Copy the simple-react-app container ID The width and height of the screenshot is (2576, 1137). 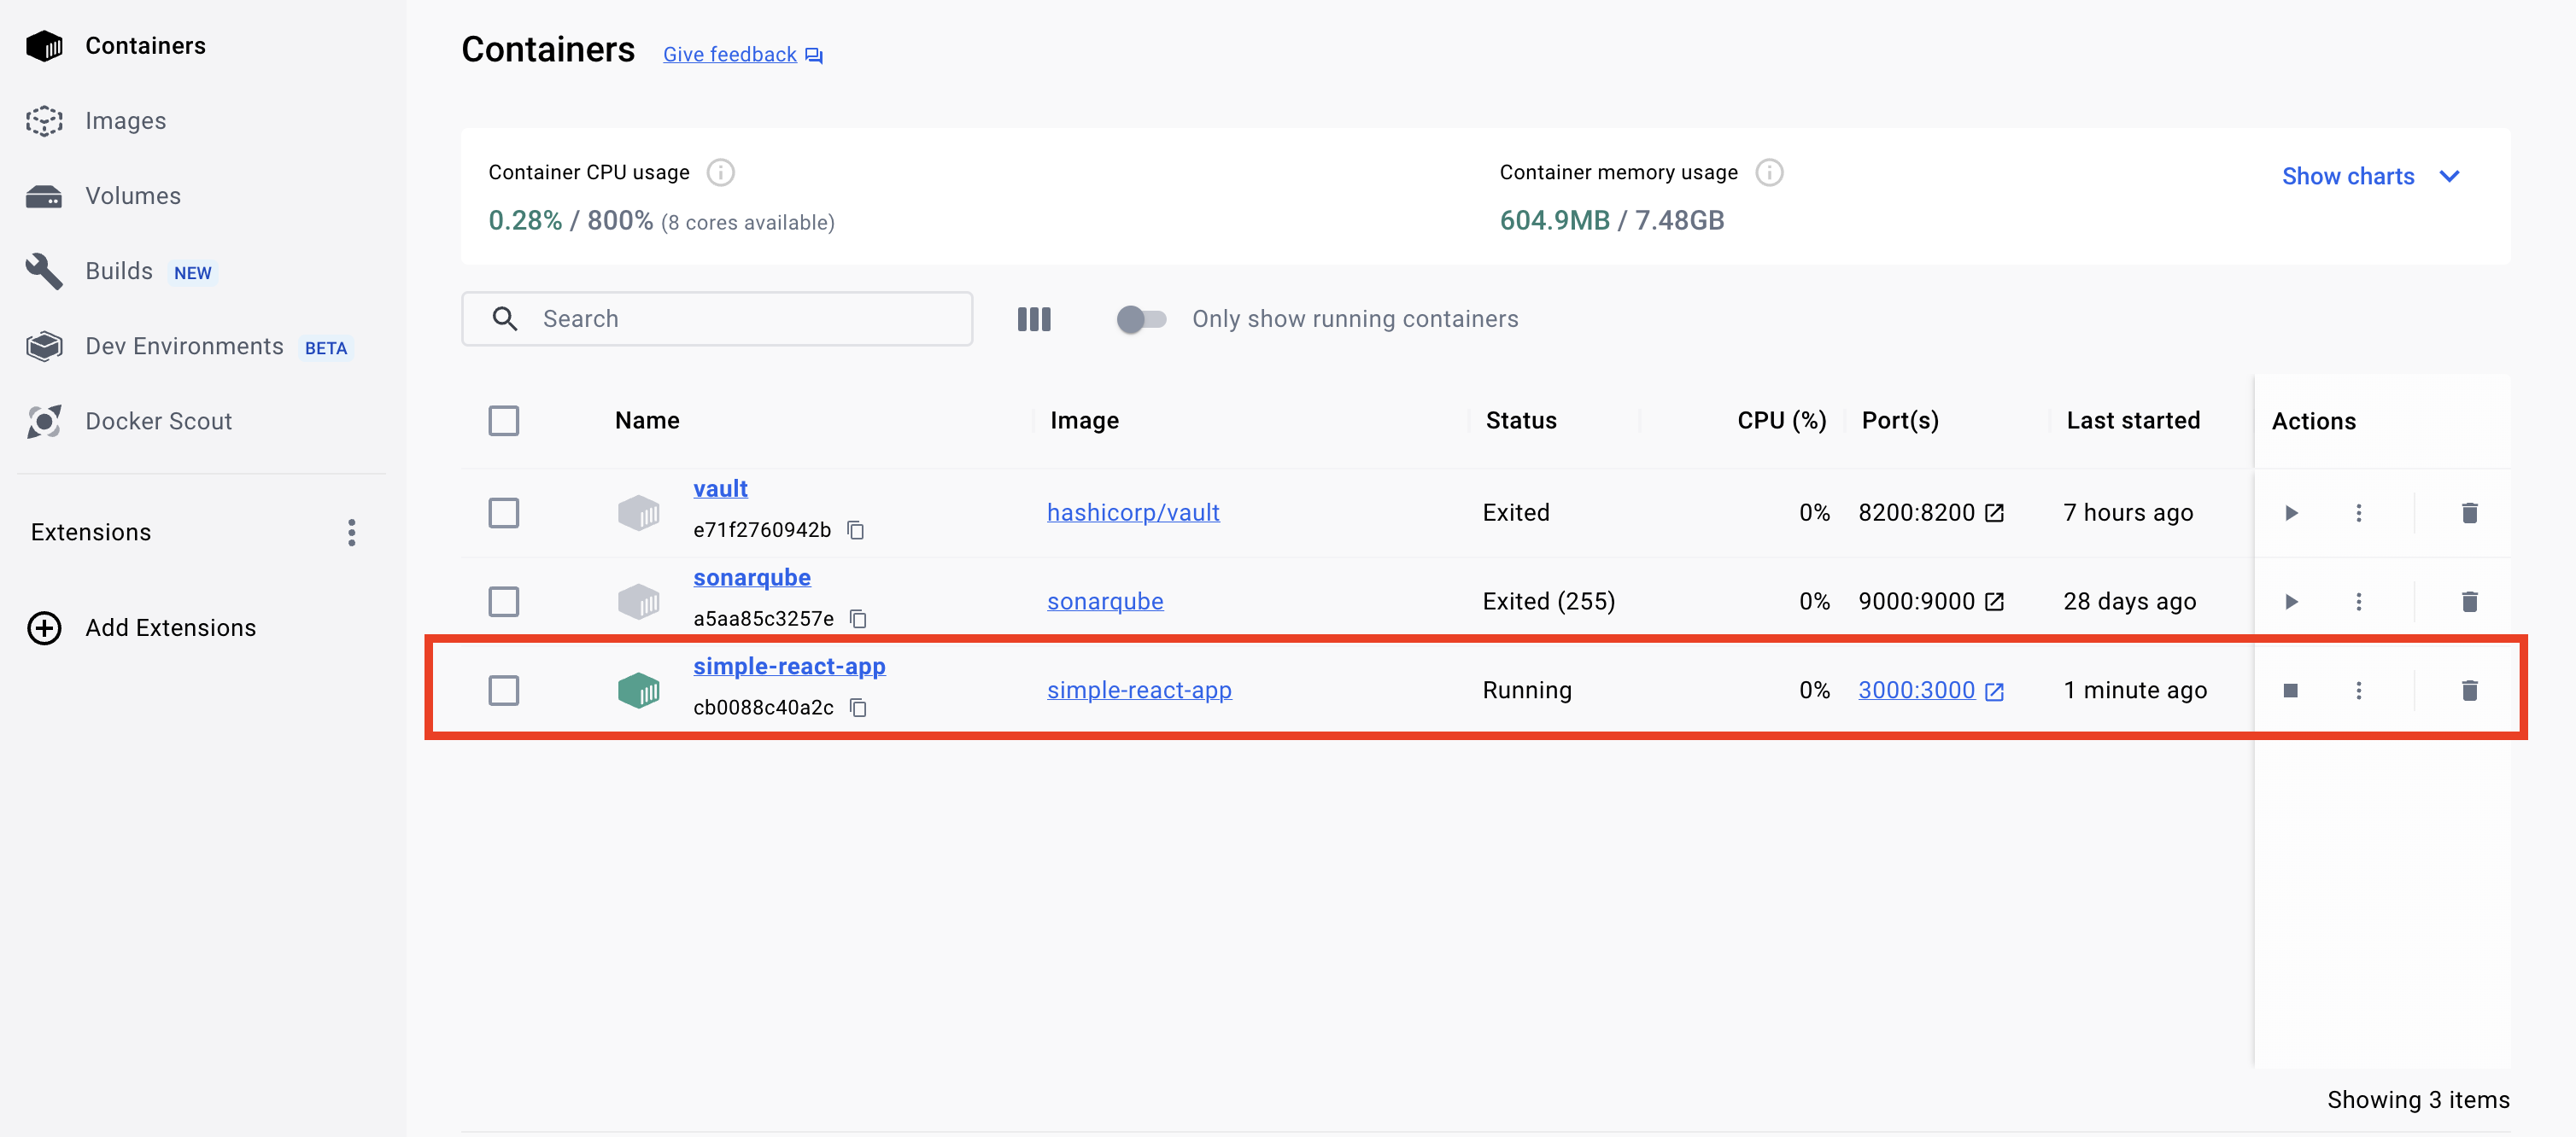point(858,708)
